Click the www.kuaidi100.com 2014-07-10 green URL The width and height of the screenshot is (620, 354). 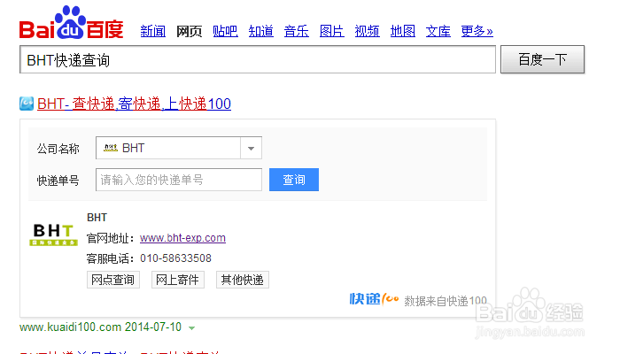tap(100, 327)
